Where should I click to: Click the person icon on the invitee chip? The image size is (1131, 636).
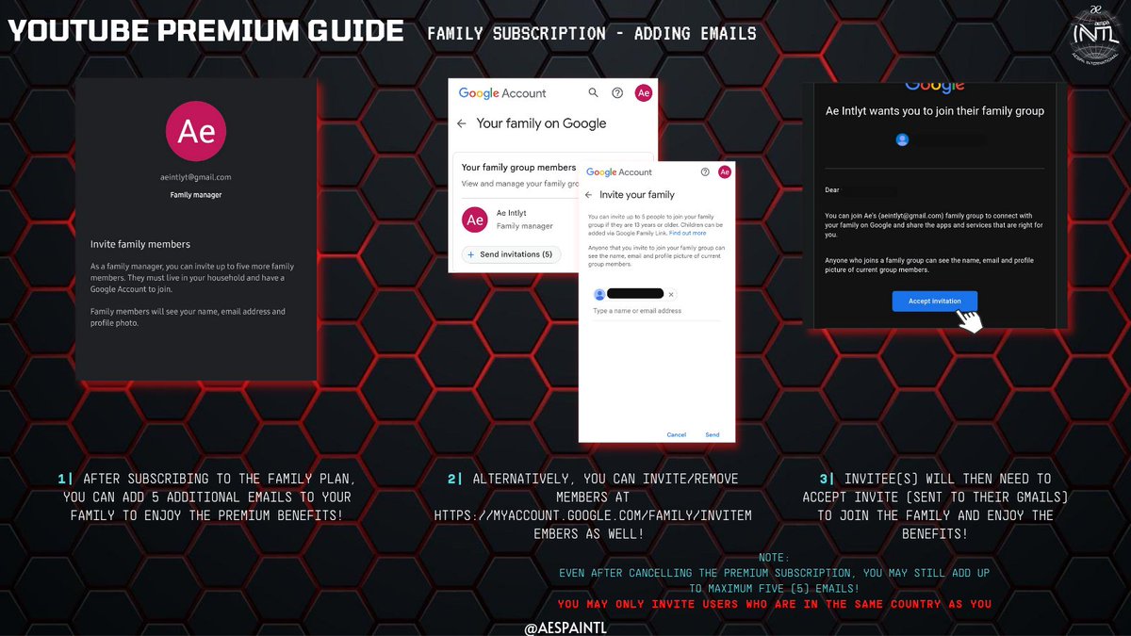pos(601,293)
